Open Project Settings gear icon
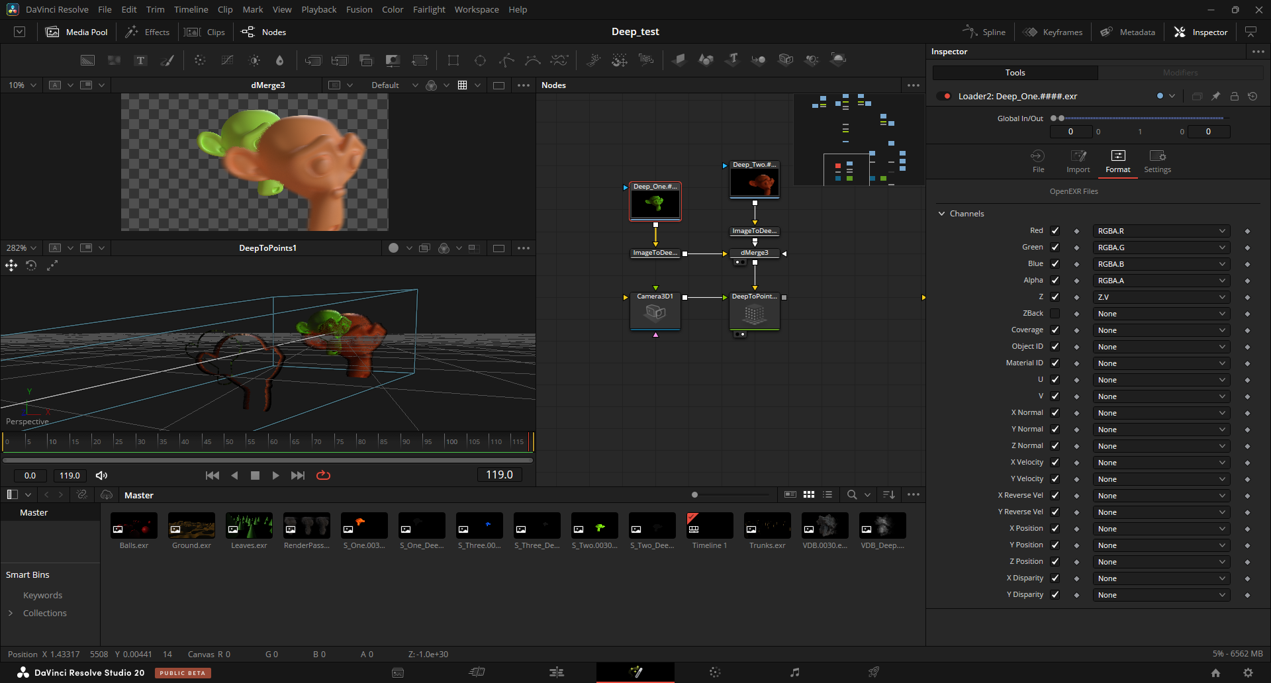This screenshot has width=1271, height=683. pyautogui.click(x=1248, y=672)
